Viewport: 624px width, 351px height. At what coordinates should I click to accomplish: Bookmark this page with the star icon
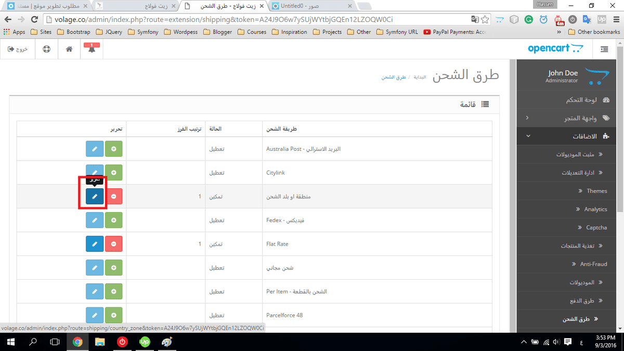(485, 19)
